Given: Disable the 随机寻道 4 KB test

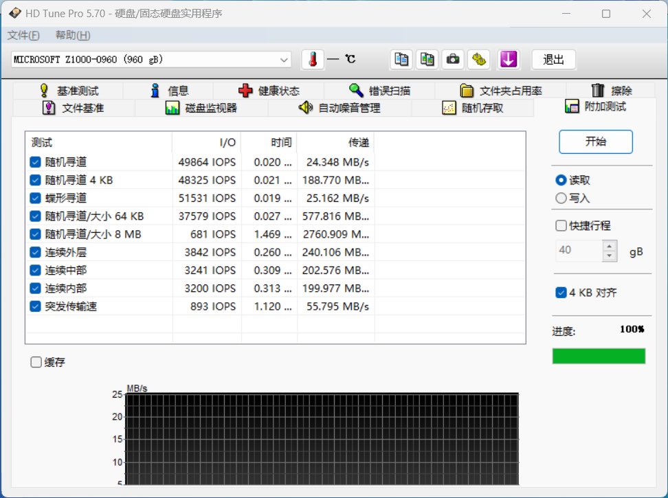Looking at the screenshot, I should [x=35, y=180].
